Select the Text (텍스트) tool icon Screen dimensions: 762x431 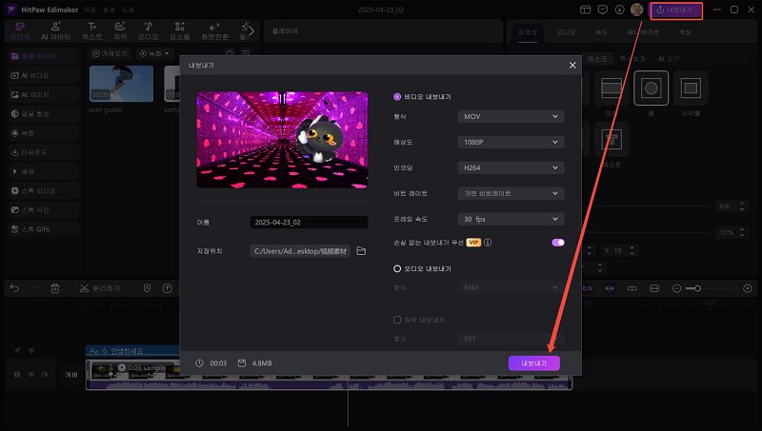pos(91,31)
